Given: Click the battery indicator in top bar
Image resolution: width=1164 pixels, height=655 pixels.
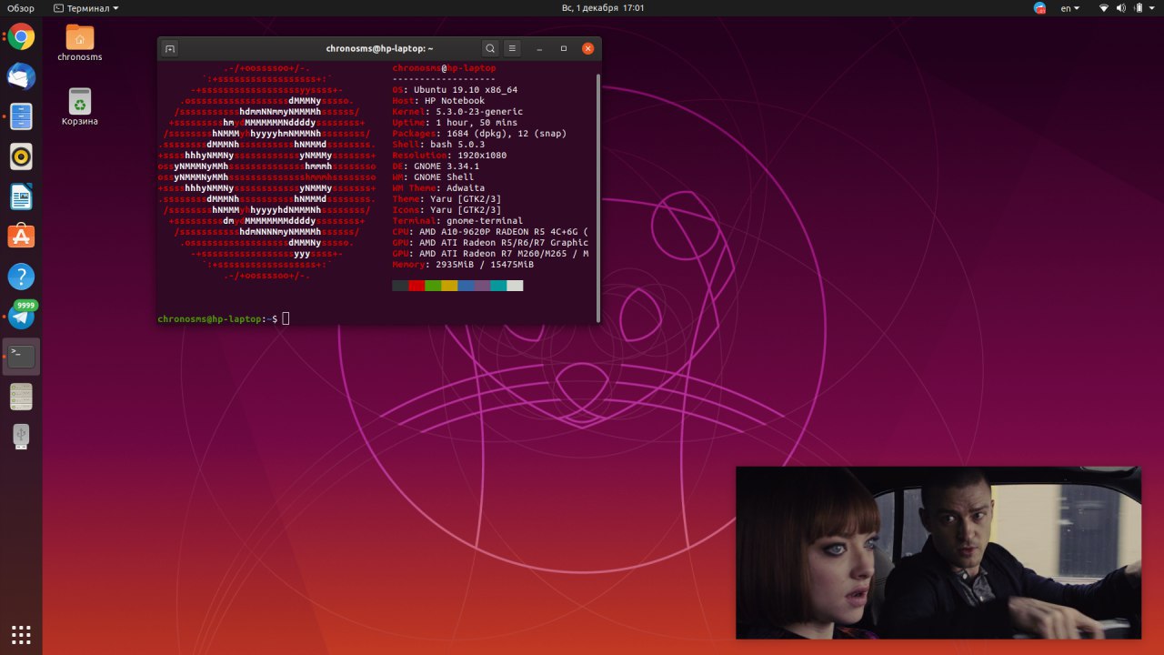Looking at the screenshot, I should pyautogui.click(x=1138, y=8).
